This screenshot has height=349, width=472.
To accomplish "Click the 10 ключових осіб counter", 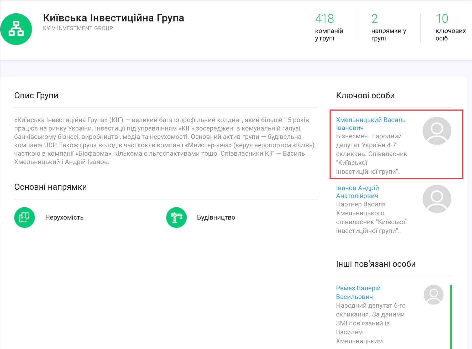I will point(450,28).
